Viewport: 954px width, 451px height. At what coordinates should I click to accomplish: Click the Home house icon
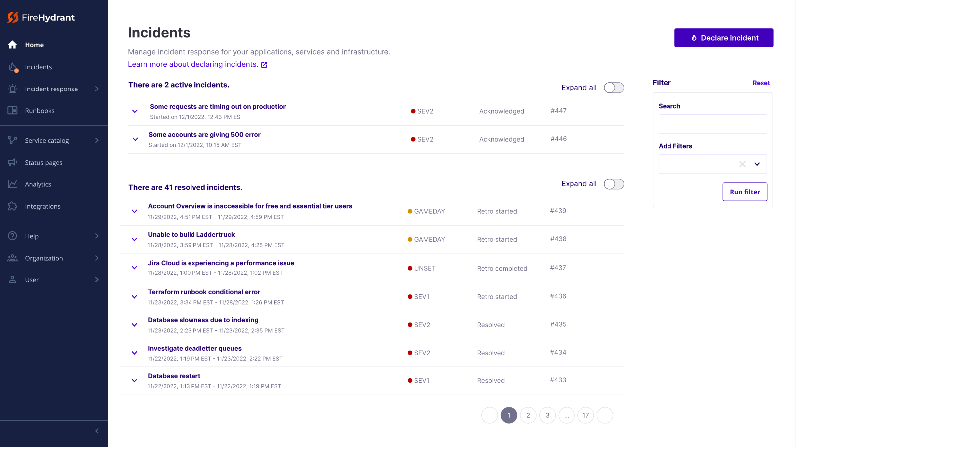13,45
